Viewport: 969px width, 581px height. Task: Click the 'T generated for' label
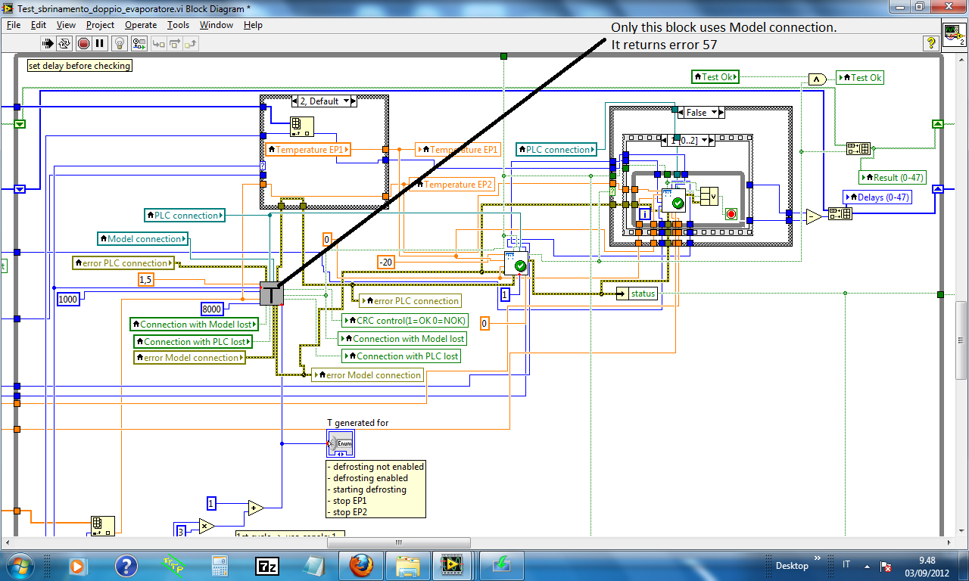pyautogui.click(x=358, y=423)
